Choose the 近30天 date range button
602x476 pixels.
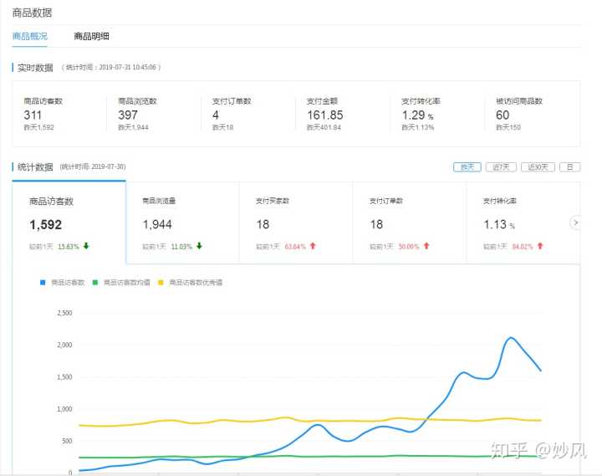537,166
